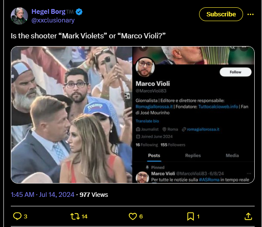
Task: Open the share post icon
Action: [248, 216]
